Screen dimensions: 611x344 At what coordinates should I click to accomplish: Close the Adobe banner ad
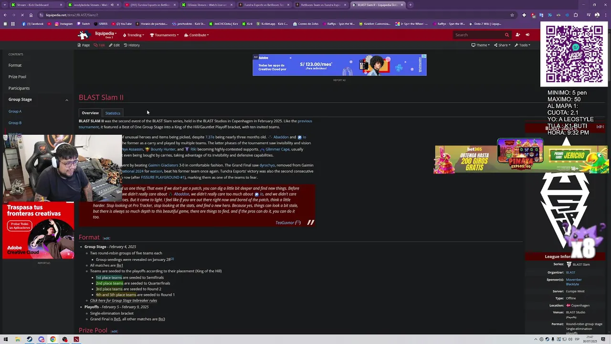(423, 57)
